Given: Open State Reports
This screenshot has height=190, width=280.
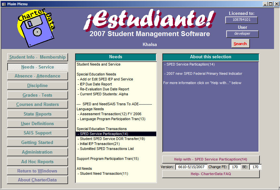Looking at the screenshot, I should [37, 114].
